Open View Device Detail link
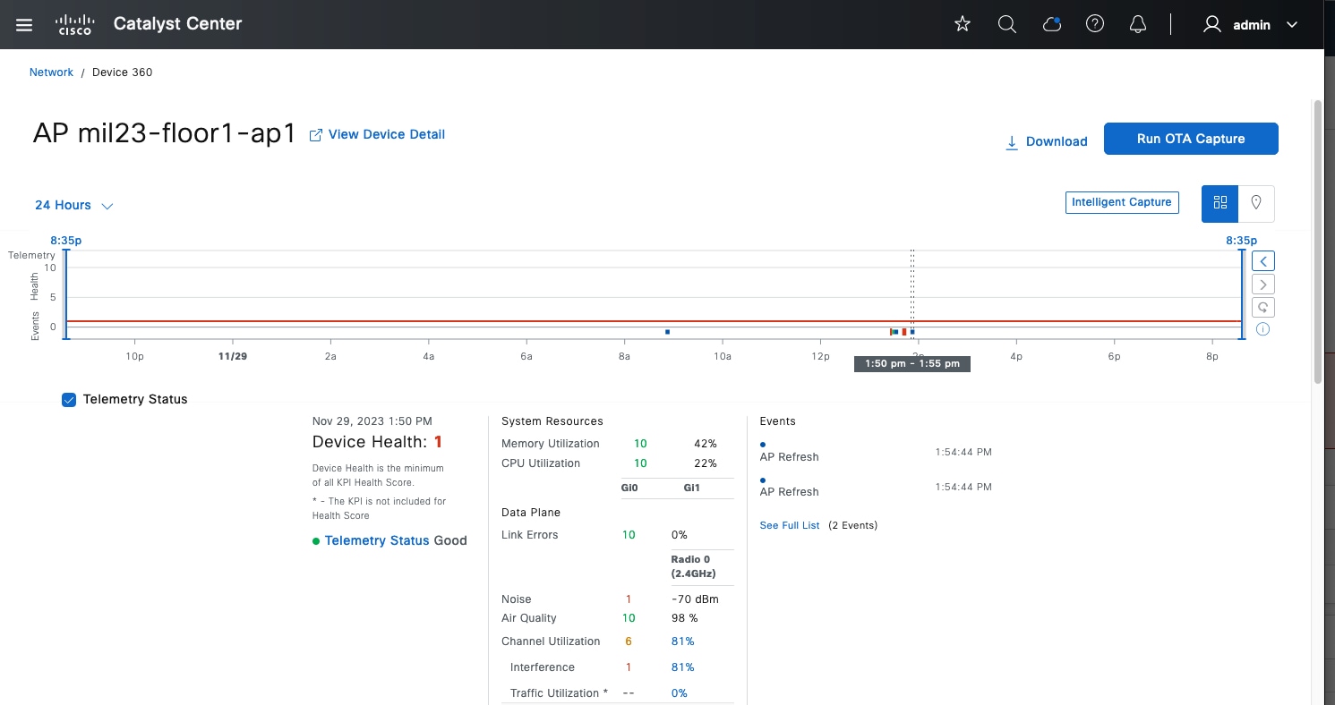The width and height of the screenshot is (1335, 705). [377, 134]
